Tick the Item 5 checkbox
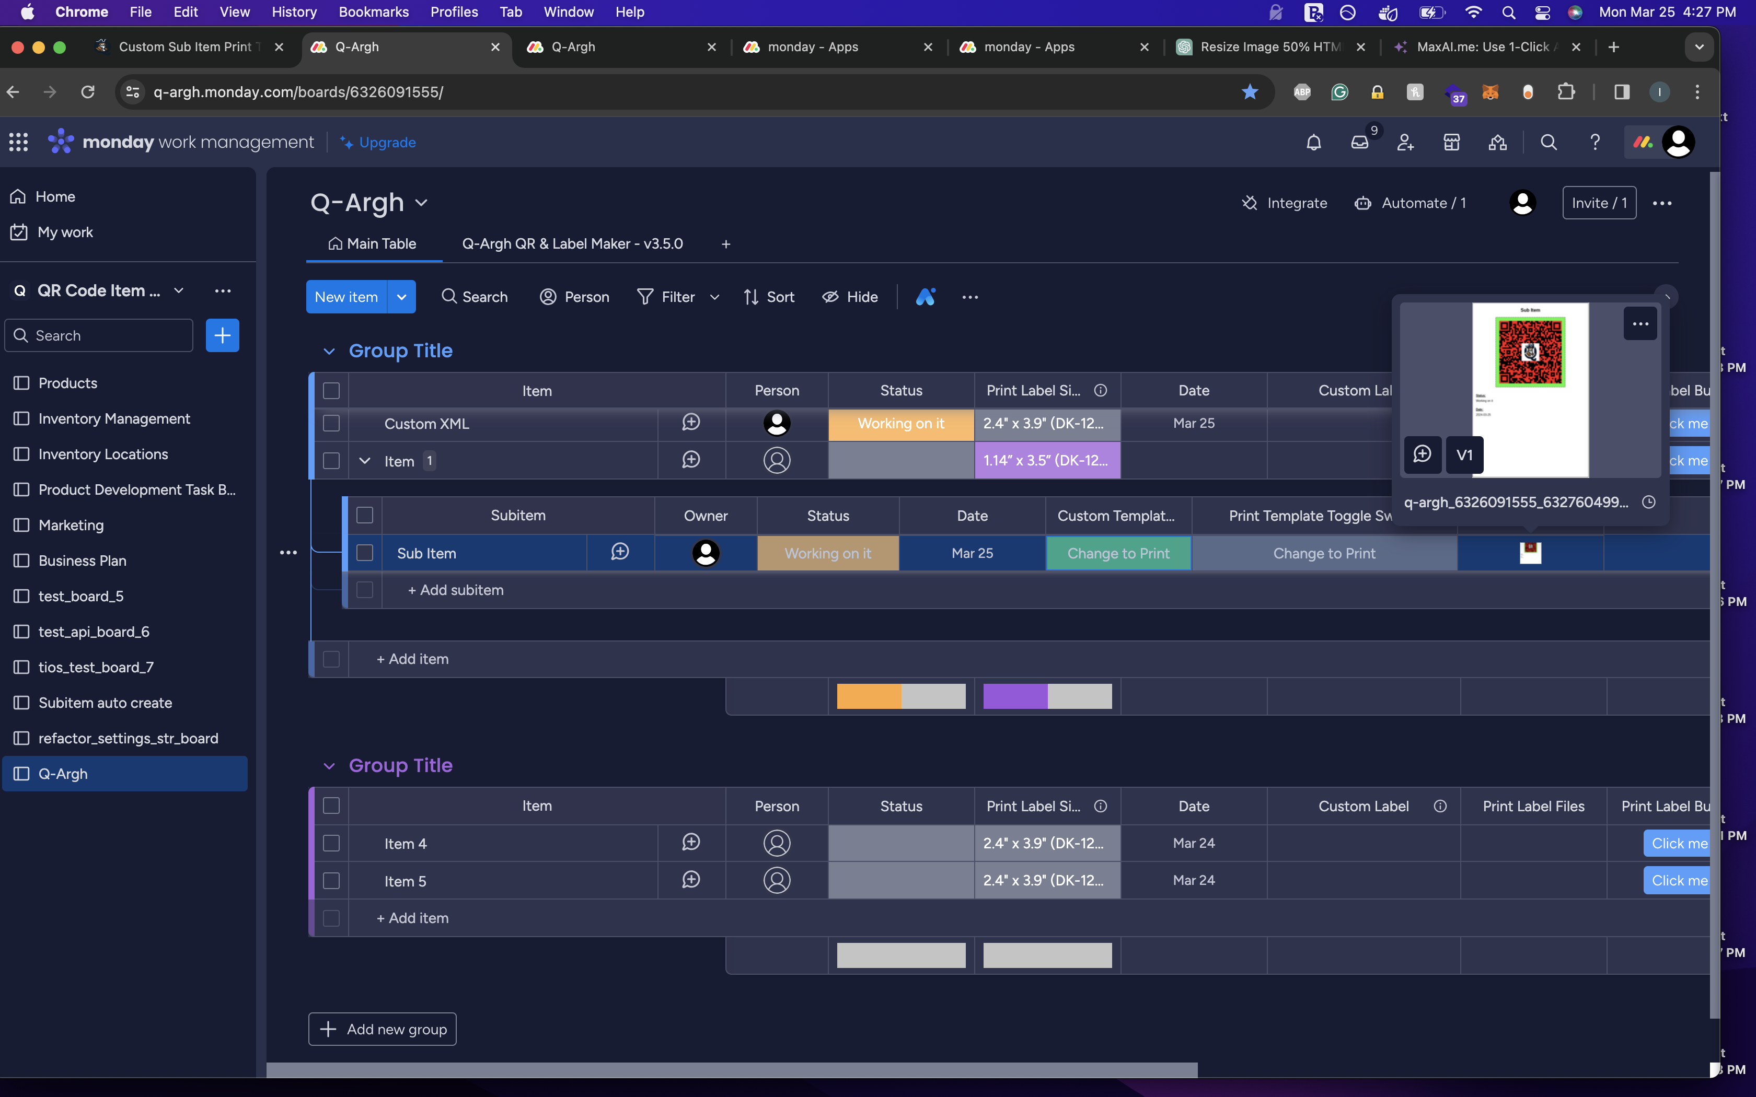 pyautogui.click(x=332, y=881)
